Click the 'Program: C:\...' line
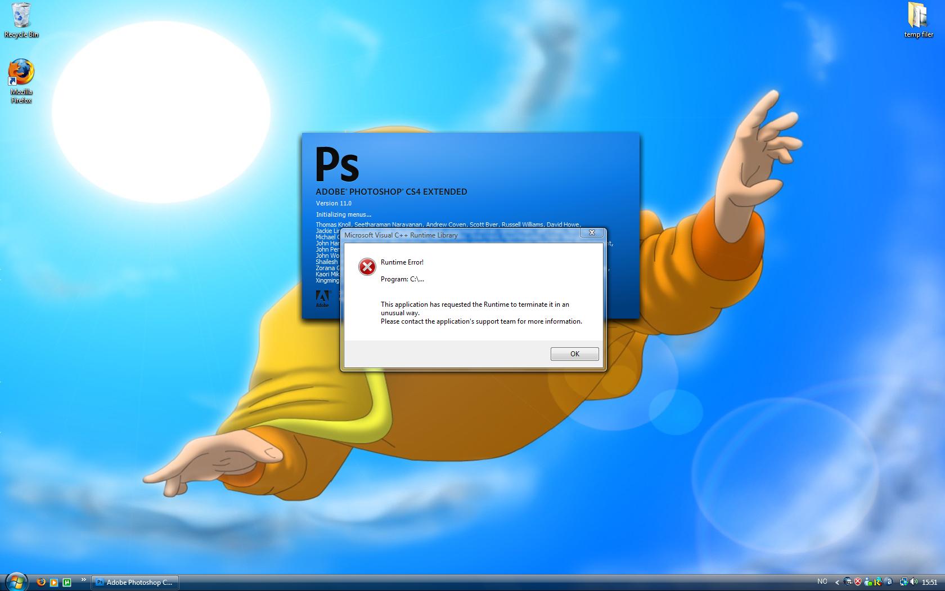 [402, 279]
